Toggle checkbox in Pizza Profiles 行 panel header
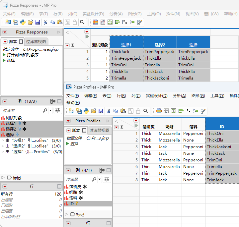The width and height of the screenshot is (239, 227). pos(109,223)
